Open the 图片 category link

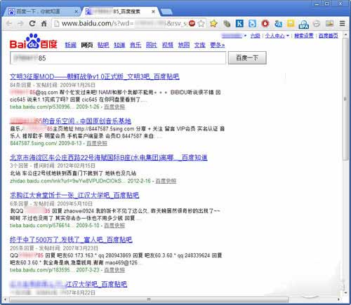click(152, 45)
